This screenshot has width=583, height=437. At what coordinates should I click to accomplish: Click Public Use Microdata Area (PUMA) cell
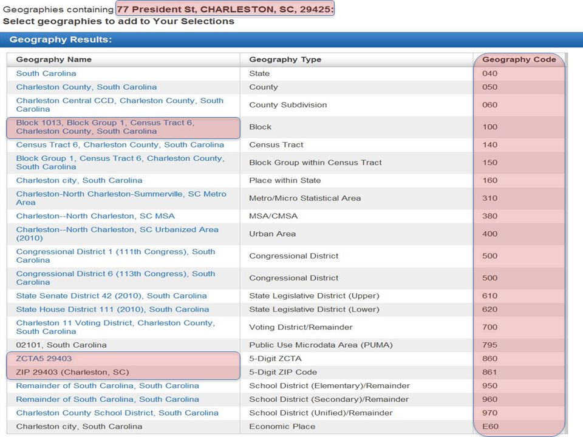click(321, 345)
